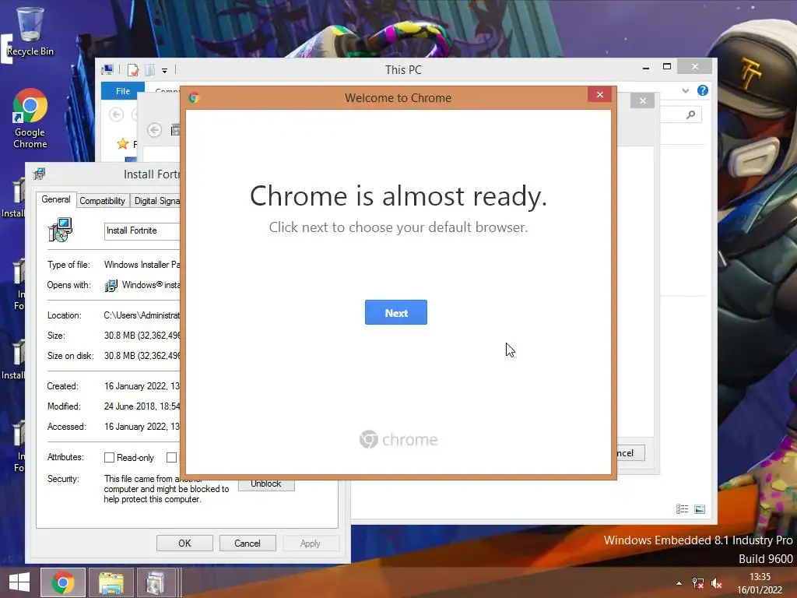Click the new folder icon in quick access toolbar
797x598 pixels.
point(150,70)
